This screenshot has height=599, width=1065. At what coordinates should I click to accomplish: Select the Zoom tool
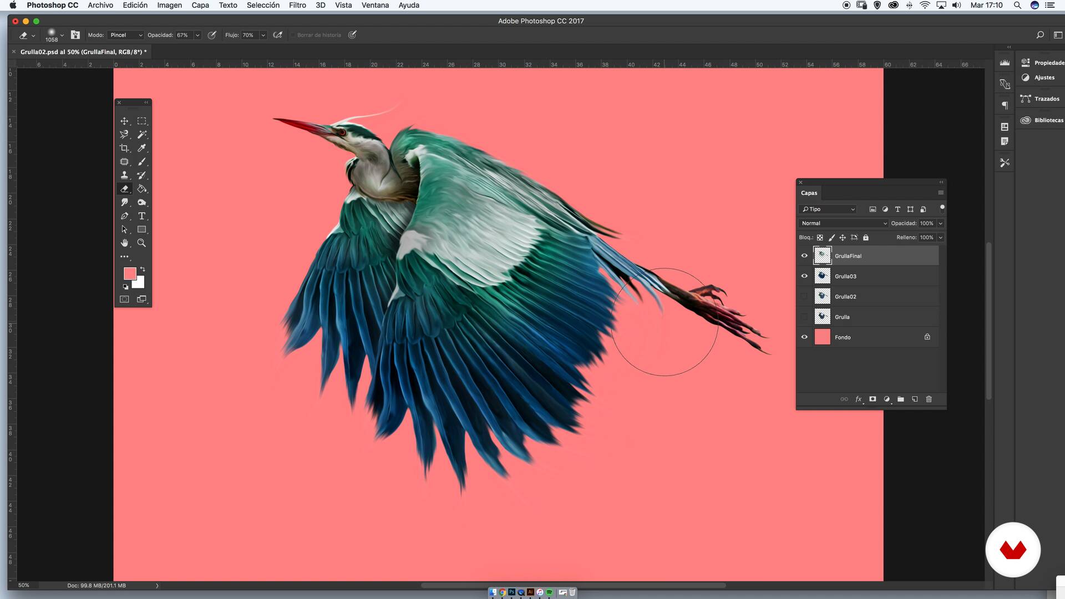[142, 243]
